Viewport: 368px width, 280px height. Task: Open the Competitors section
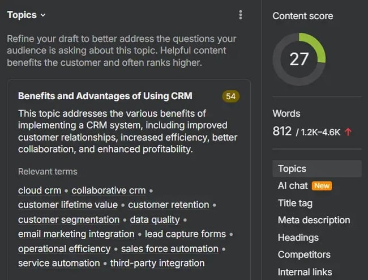click(304, 254)
